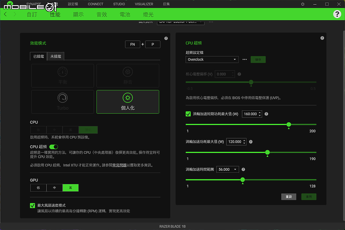Adjust the turbo power max slider handle

[268, 153]
